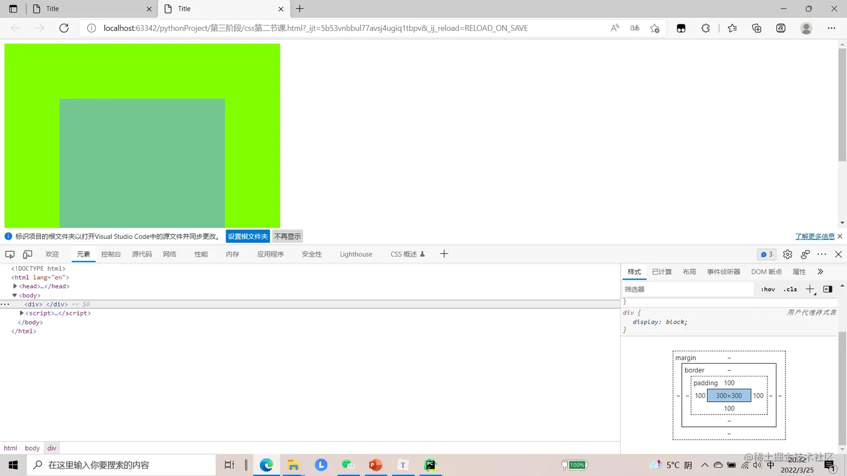847x476 pixels.
Task: Click the 不再显示 button
Action: 287,236
